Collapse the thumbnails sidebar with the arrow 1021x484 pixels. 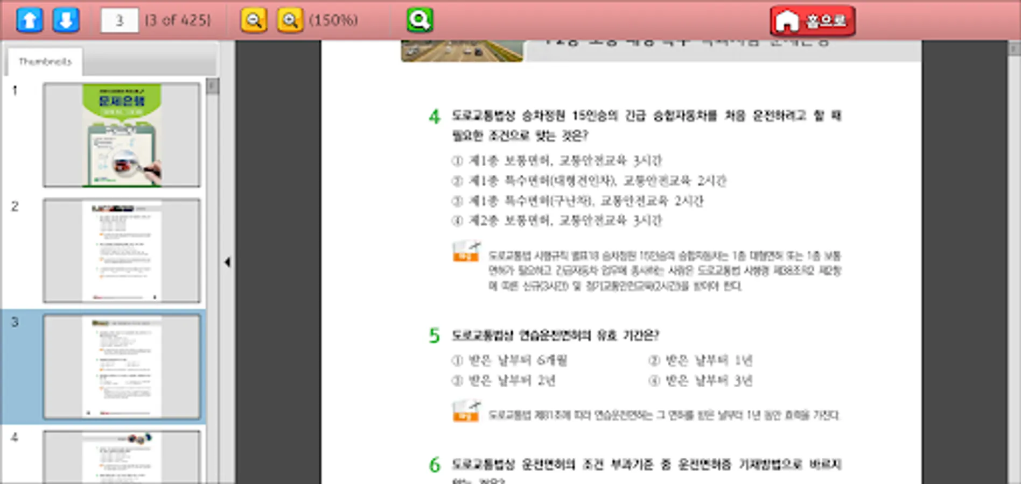[227, 262]
